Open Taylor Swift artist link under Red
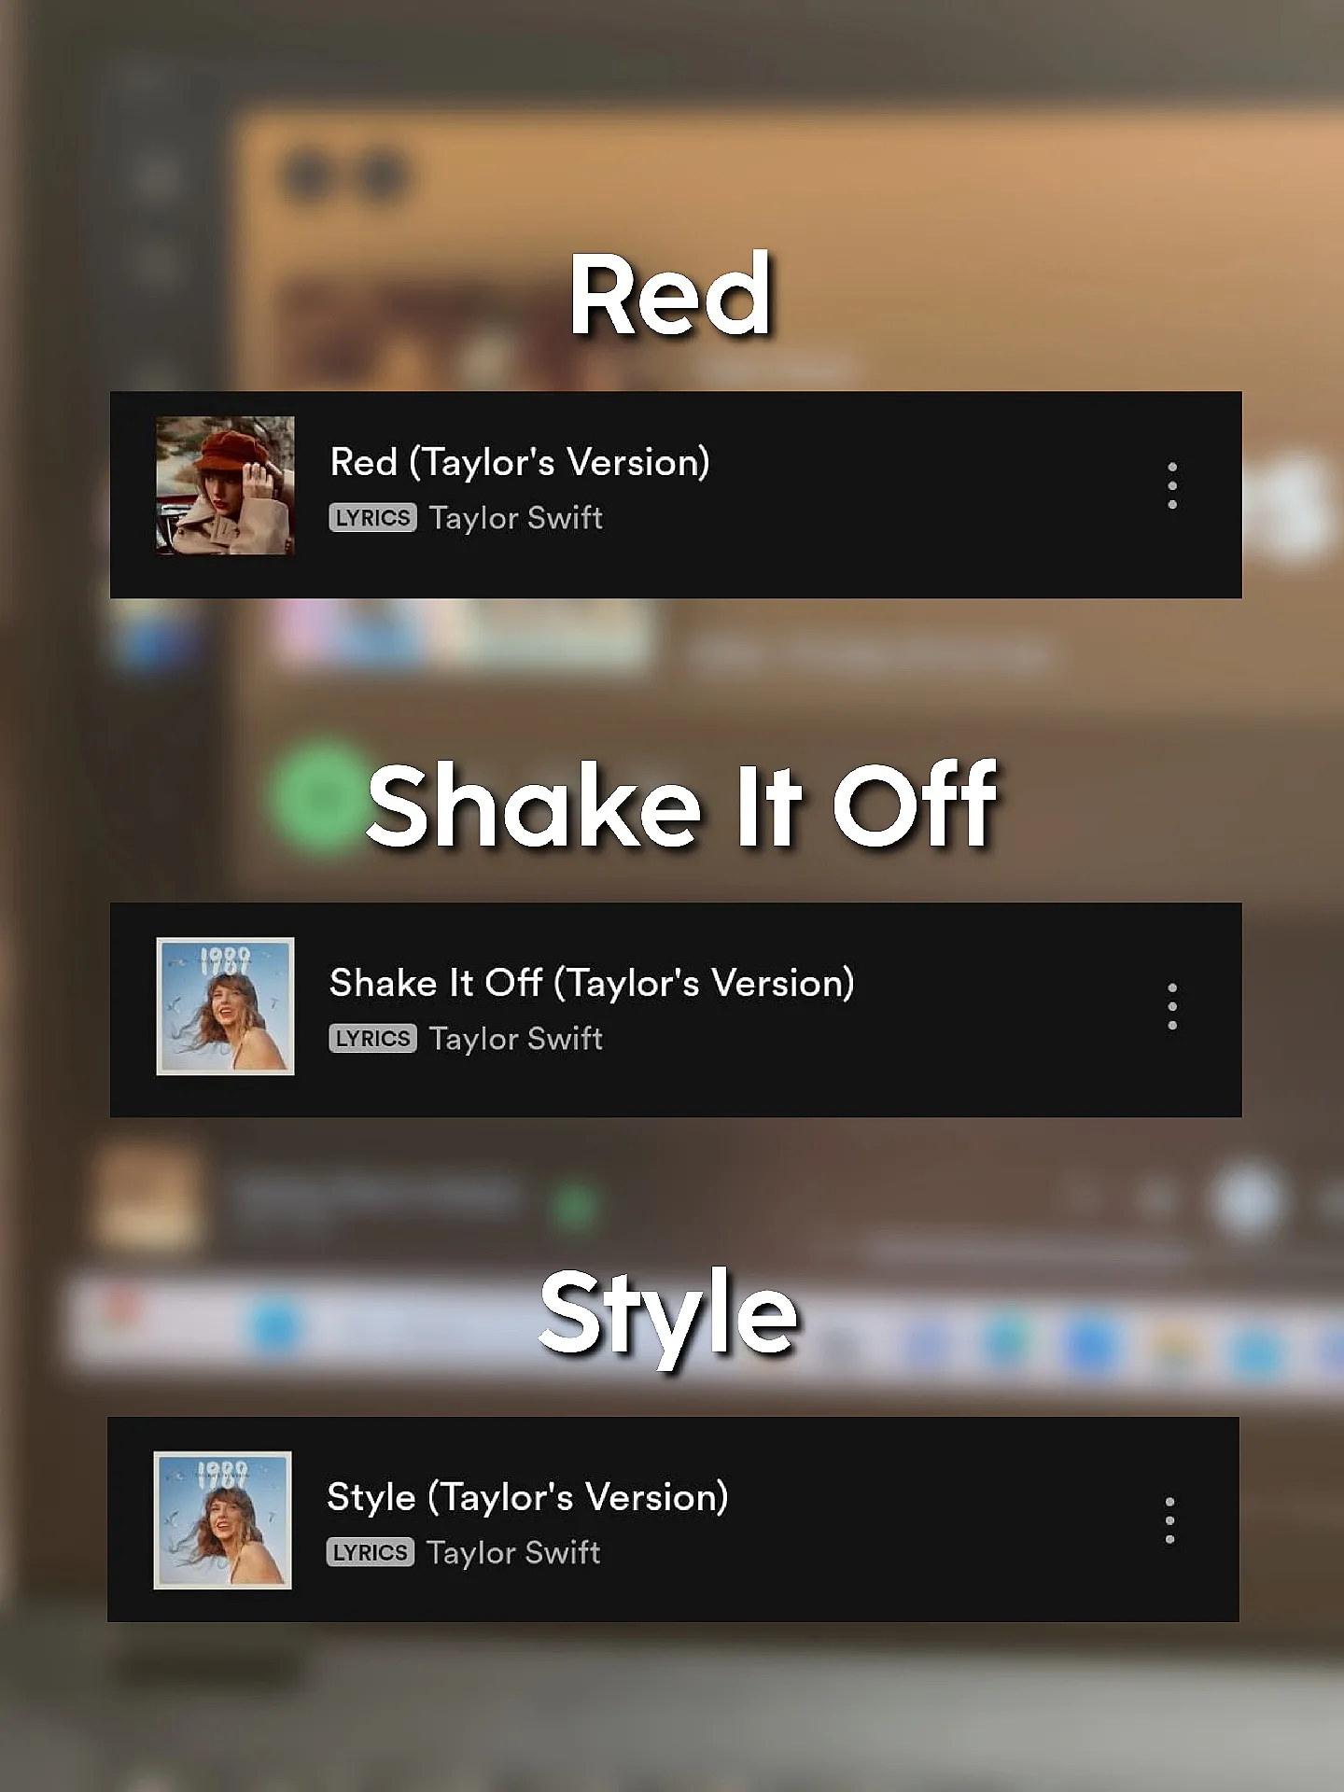This screenshot has width=1344, height=1792. [x=515, y=518]
